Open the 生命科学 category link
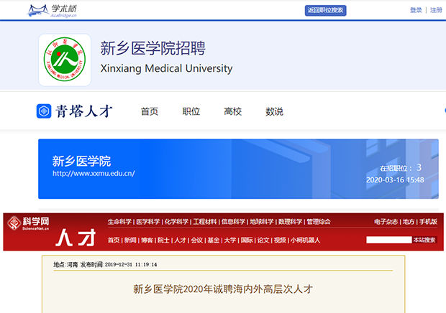The image size is (446, 313). click(119, 222)
